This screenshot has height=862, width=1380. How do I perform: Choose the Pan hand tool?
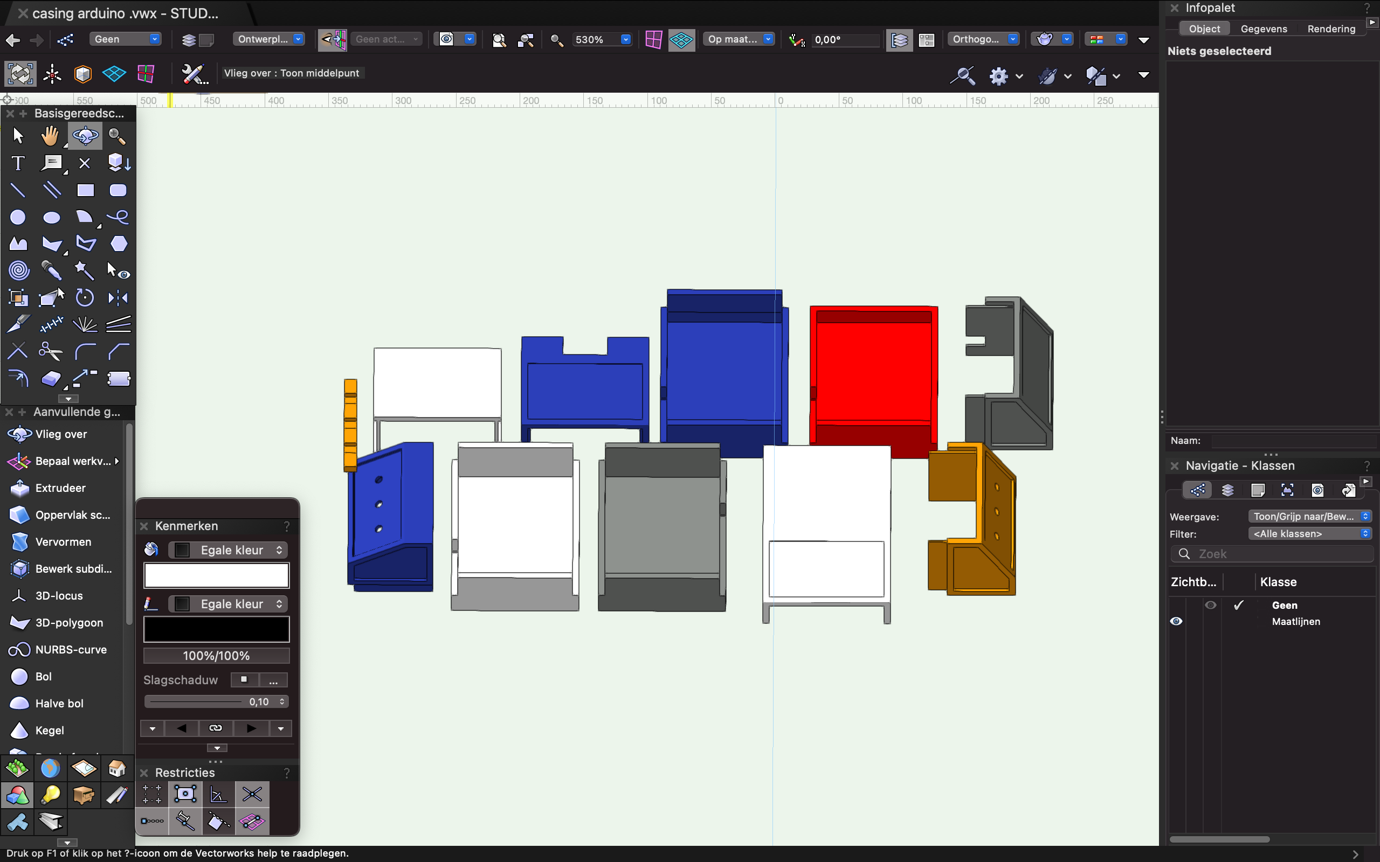(51, 136)
